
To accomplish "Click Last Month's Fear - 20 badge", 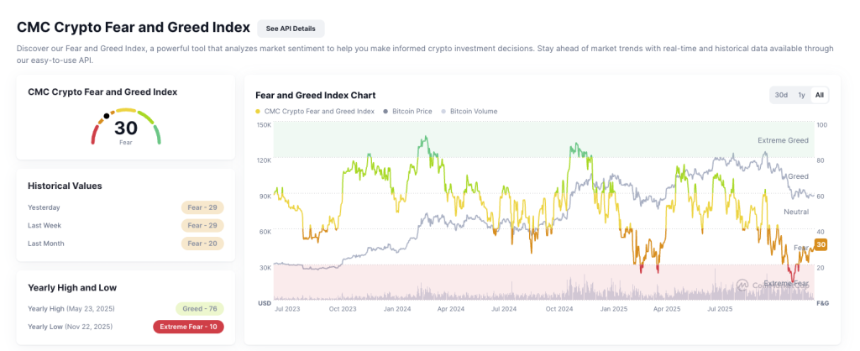I will pos(202,244).
